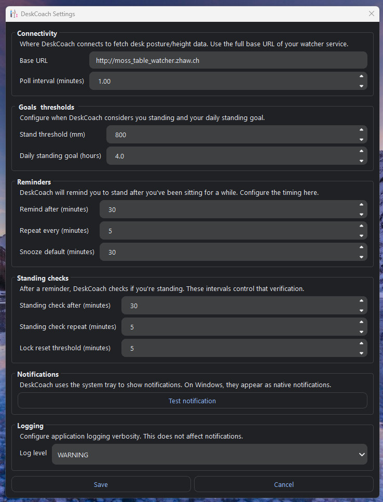Decrease Poll interval with down arrow
The image size is (383, 502).
pos(361,86)
